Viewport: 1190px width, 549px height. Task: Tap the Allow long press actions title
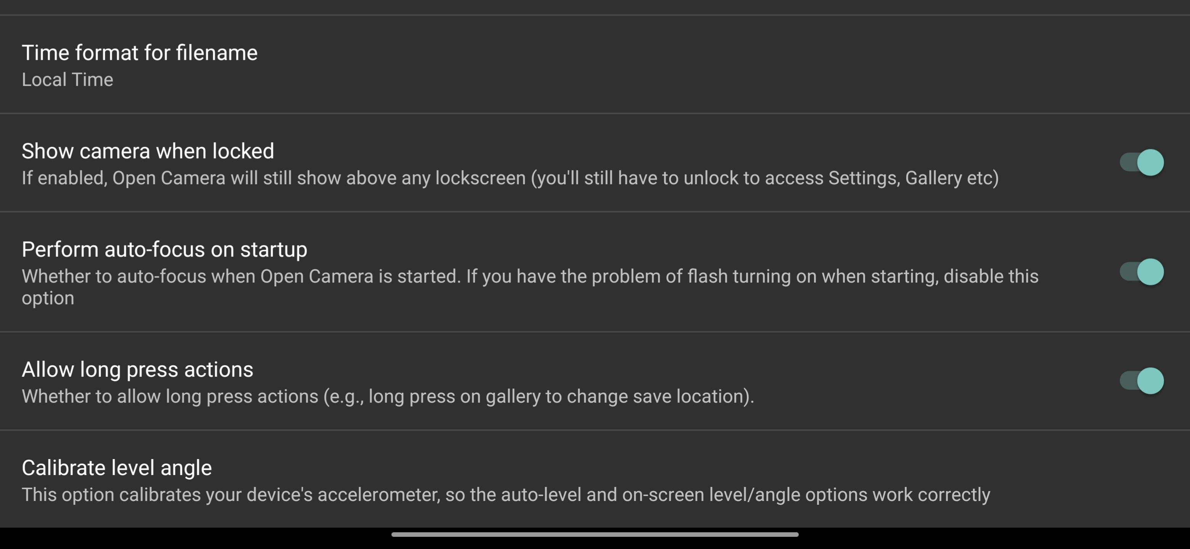click(x=138, y=369)
